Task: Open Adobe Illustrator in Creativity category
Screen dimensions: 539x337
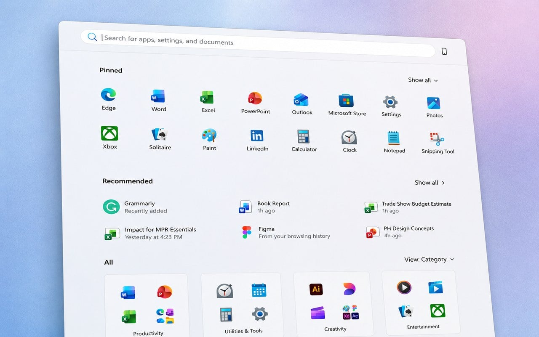Action: [316, 289]
